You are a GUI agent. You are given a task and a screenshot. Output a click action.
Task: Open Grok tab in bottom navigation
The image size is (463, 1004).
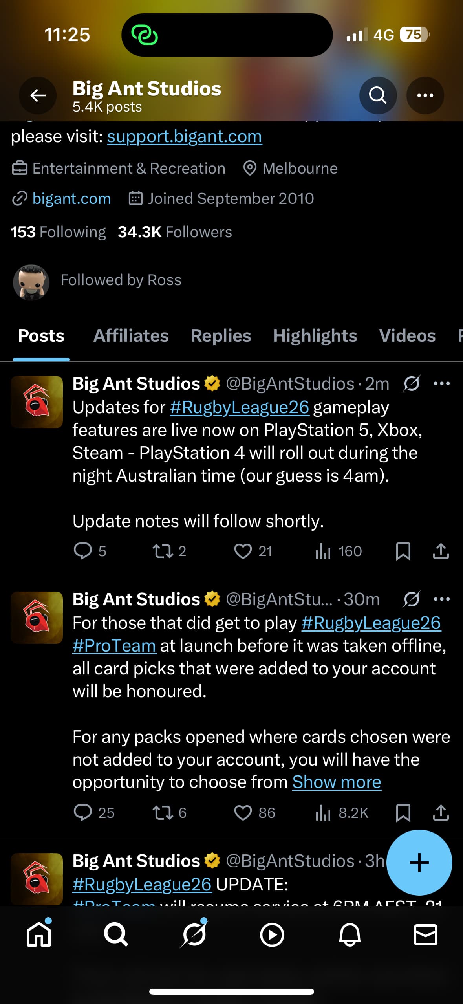194,934
